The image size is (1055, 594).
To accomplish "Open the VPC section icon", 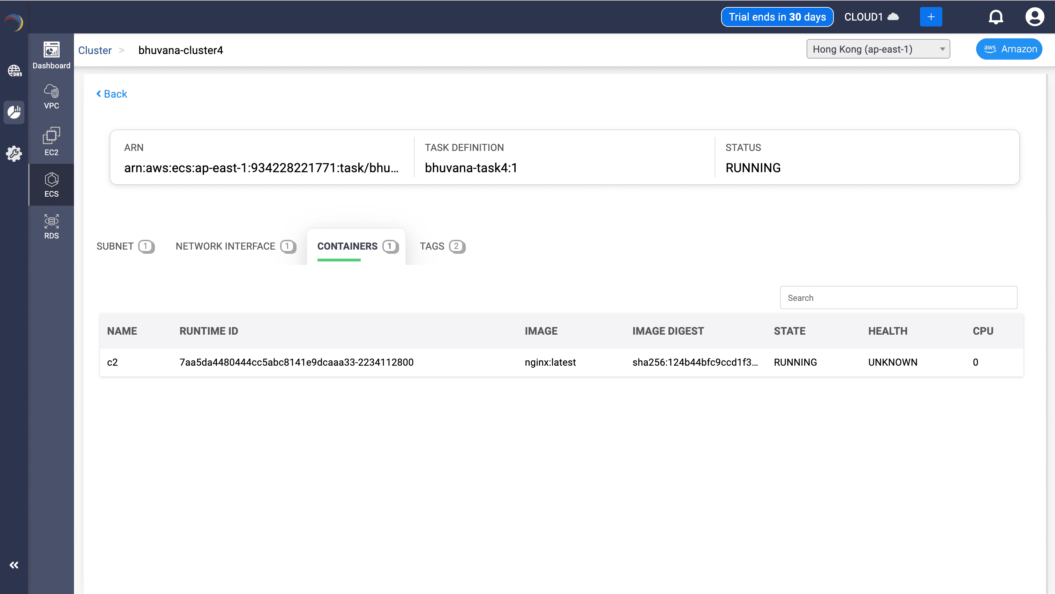I will (51, 97).
